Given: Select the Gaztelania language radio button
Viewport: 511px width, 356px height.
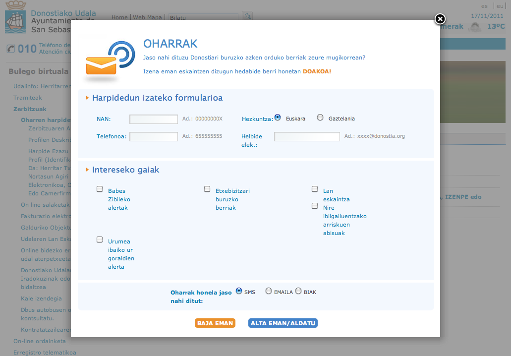Looking at the screenshot, I should pyautogui.click(x=320, y=118).
